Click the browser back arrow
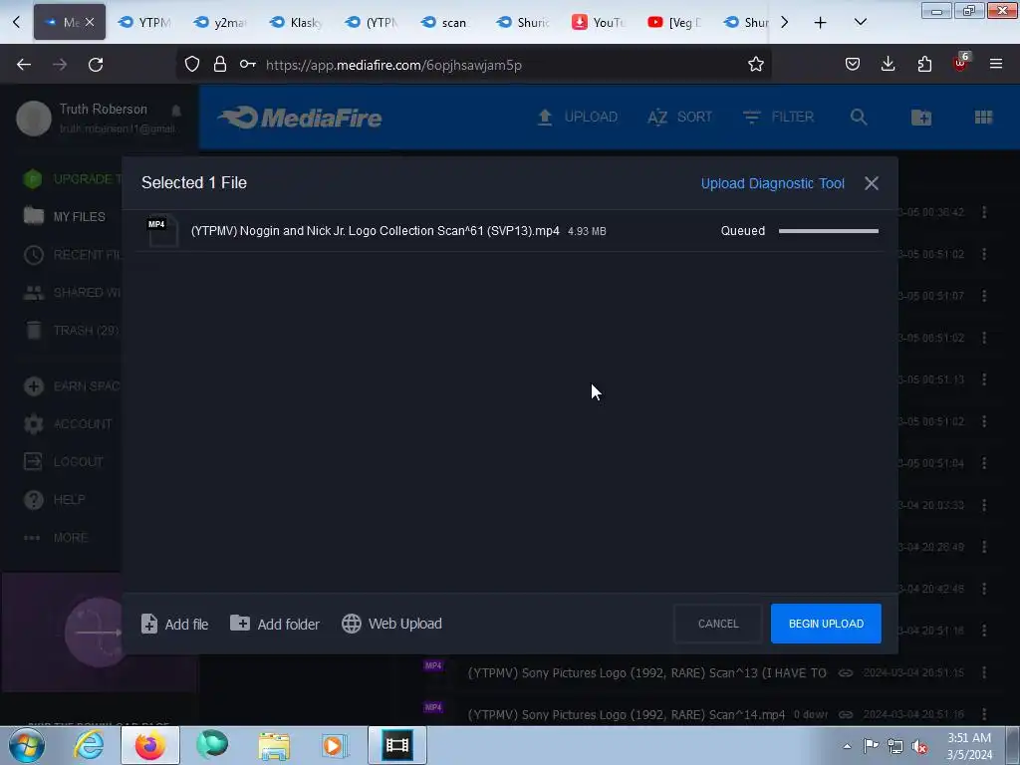Viewport: 1020px width, 765px height. coord(24,65)
